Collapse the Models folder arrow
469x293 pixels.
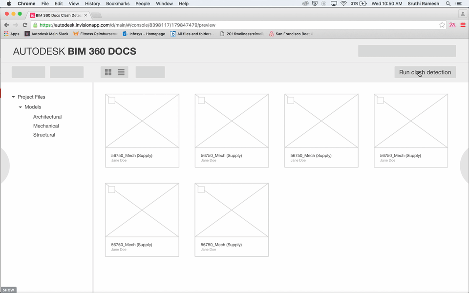(21, 107)
